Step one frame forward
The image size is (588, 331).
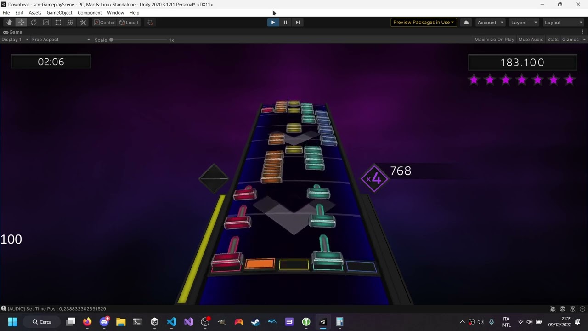pyautogui.click(x=297, y=23)
